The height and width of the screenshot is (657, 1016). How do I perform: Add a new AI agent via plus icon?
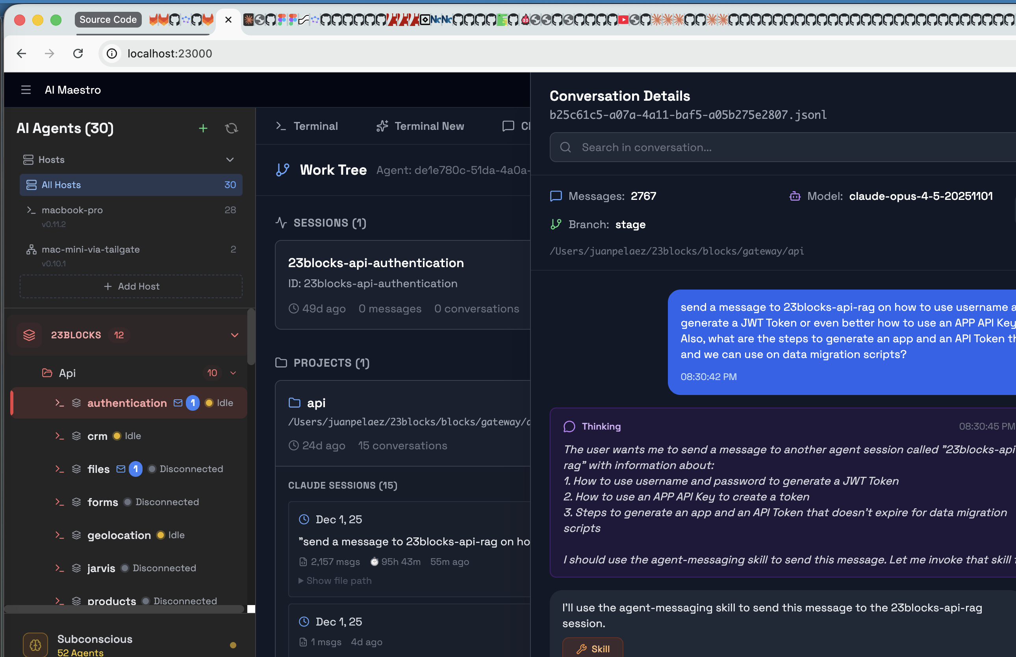pyautogui.click(x=203, y=128)
